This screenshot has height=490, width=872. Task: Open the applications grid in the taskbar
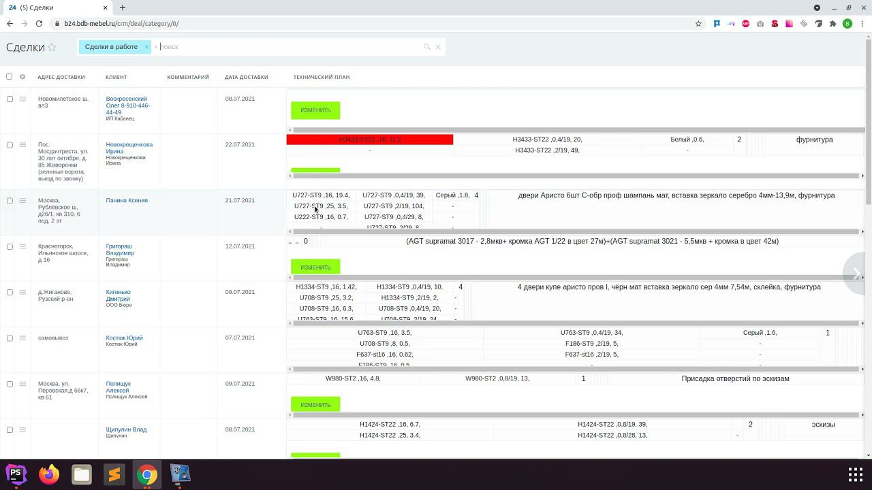(x=856, y=474)
